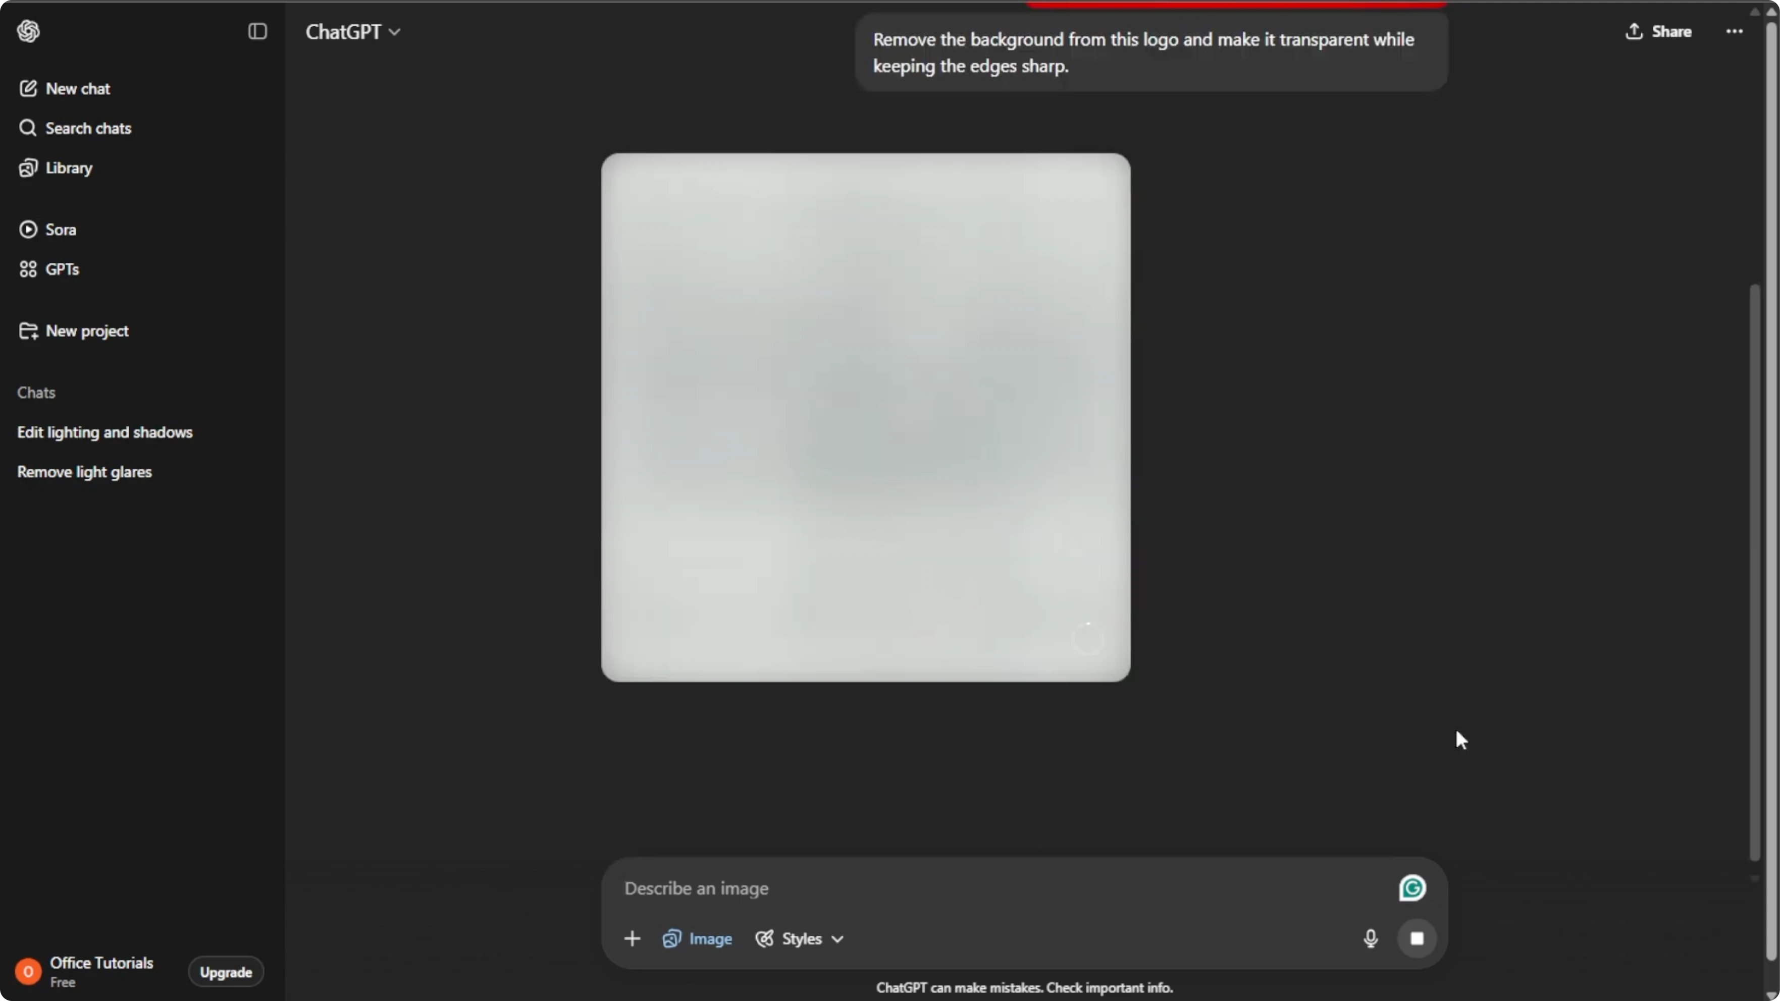
Task: Expand the Styles dropdown
Action: pyautogui.click(x=800, y=938)
